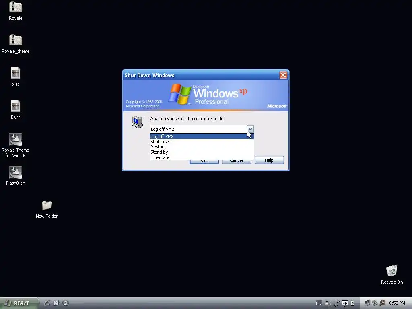412x309 pixels.
Task: Open the network connection tray icon
Action: [367, 303]
